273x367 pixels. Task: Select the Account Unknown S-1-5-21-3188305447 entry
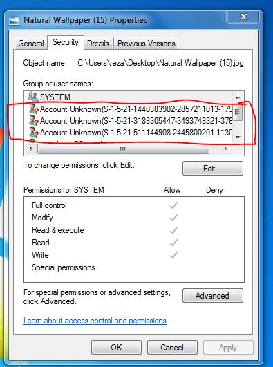click(x=130, y=121)
